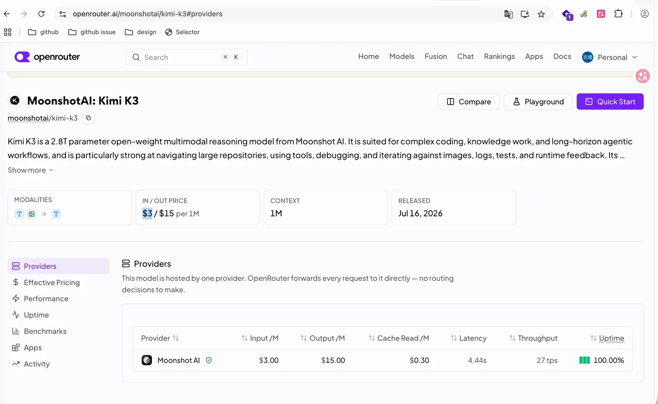
Task: Click the image input modality icon
Action: [32, 214]
